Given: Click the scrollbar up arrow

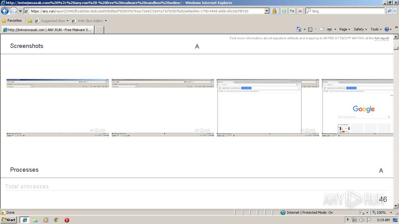Looking at the screenshot, I should (396, 37).
